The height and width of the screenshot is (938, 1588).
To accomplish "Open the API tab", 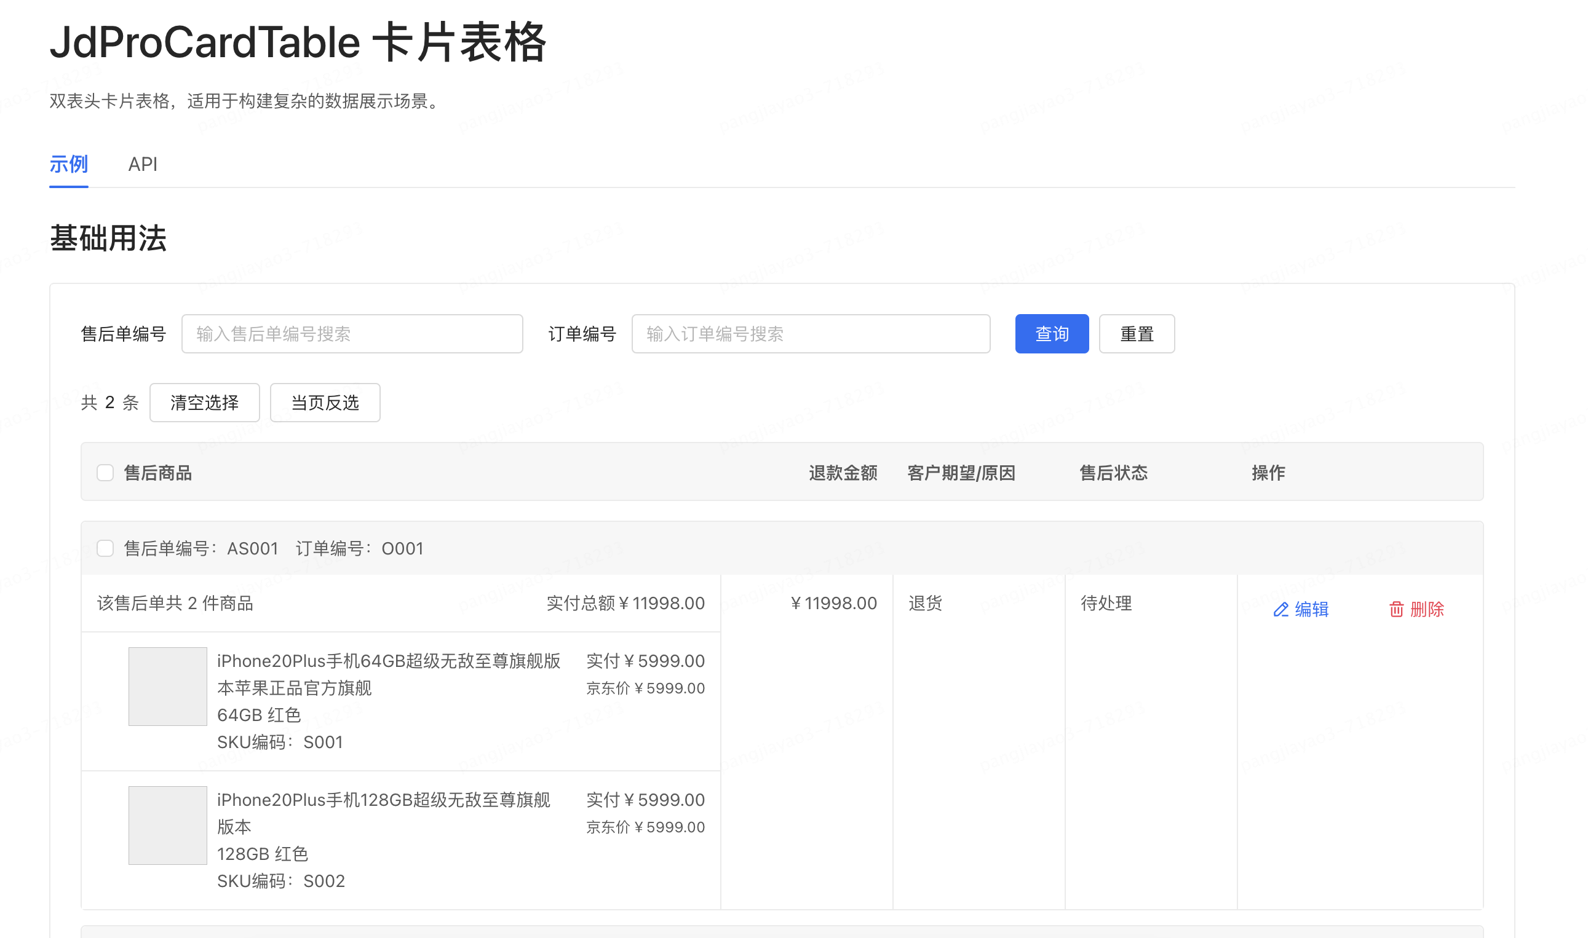I will [x=142, y=164].
